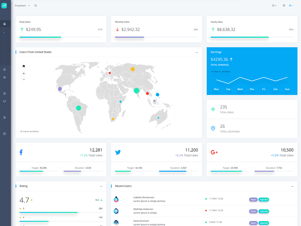The width and height of the screenshot is (301, 226).
Task: Open the mail envelope icon
Action: click(284, 5)
